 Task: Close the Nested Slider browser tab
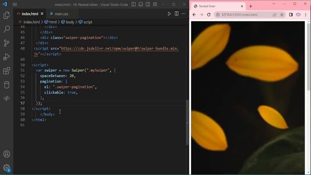click(242, 6)
